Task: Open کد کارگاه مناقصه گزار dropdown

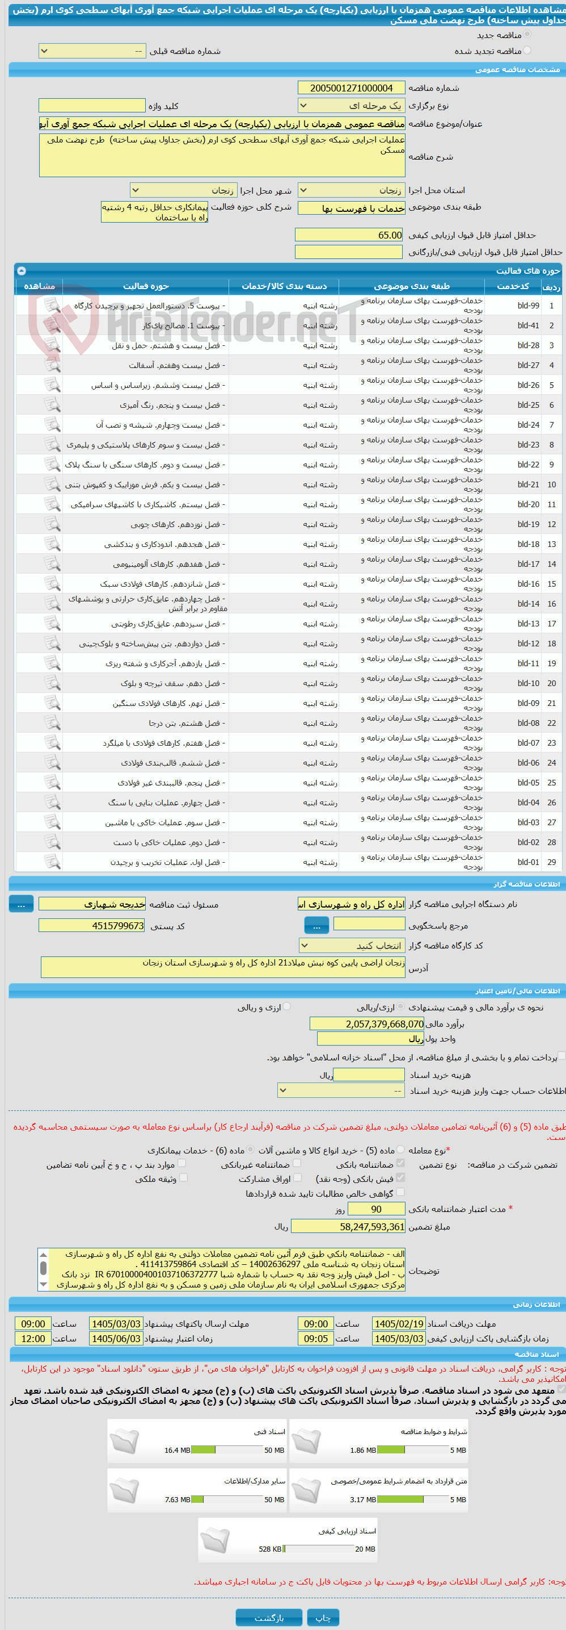Action: click(352, 946)
